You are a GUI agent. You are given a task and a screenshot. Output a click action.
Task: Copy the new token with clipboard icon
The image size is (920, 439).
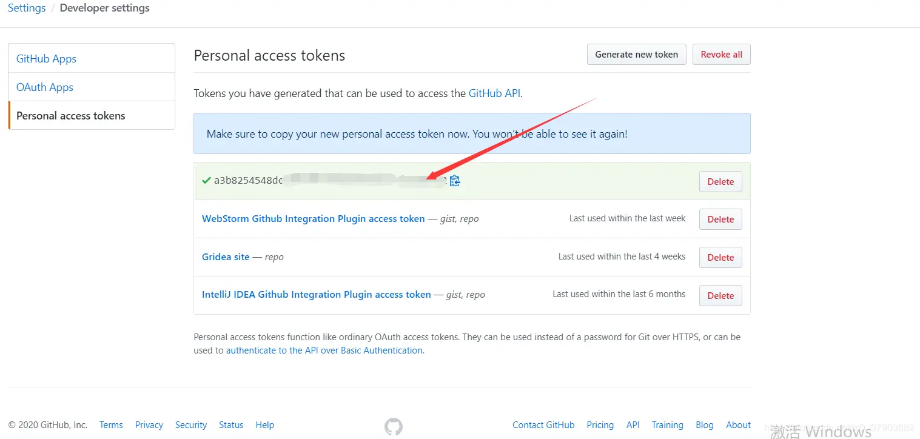455,181
